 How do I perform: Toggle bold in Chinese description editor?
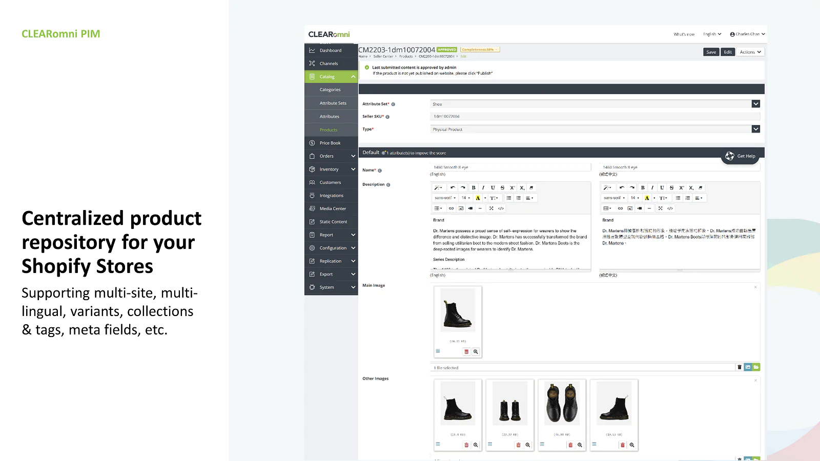[x=643, y=187]
